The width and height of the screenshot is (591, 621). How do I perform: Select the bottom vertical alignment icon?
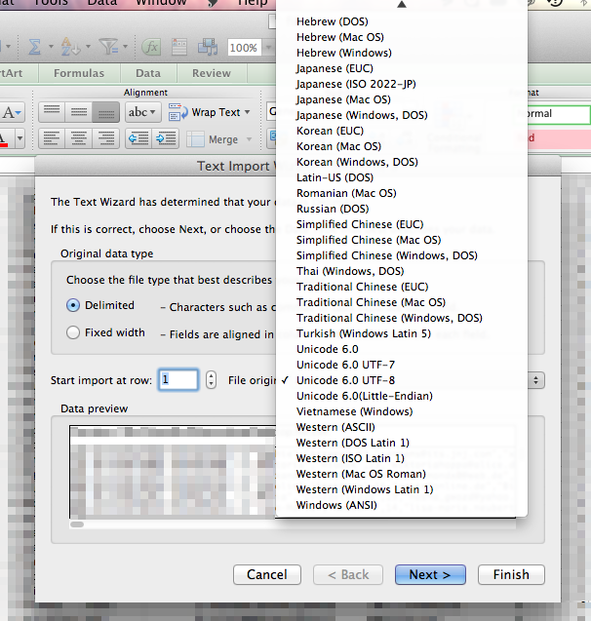pyautogui.click(x=105, y=112)
